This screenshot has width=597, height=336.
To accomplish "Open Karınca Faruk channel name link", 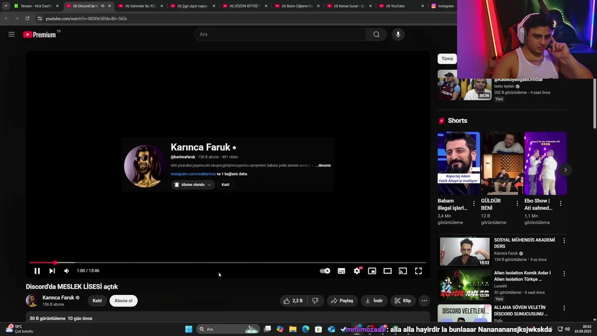I will point(58,298).
